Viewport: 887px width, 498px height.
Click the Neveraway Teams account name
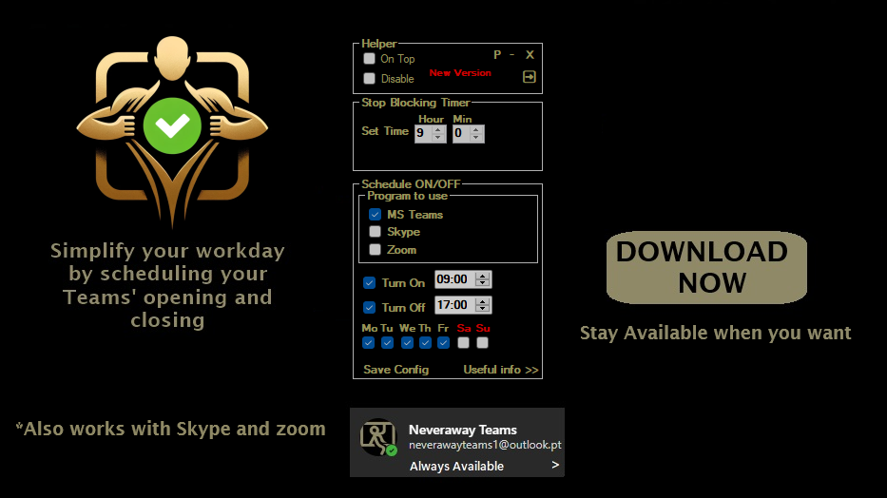pyautogui.click(x=463, y=431)
